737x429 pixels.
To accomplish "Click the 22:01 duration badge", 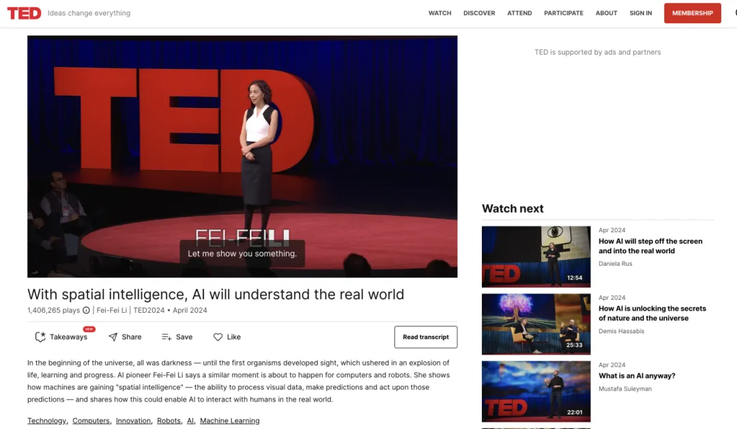I will click(x=575, y=413).
